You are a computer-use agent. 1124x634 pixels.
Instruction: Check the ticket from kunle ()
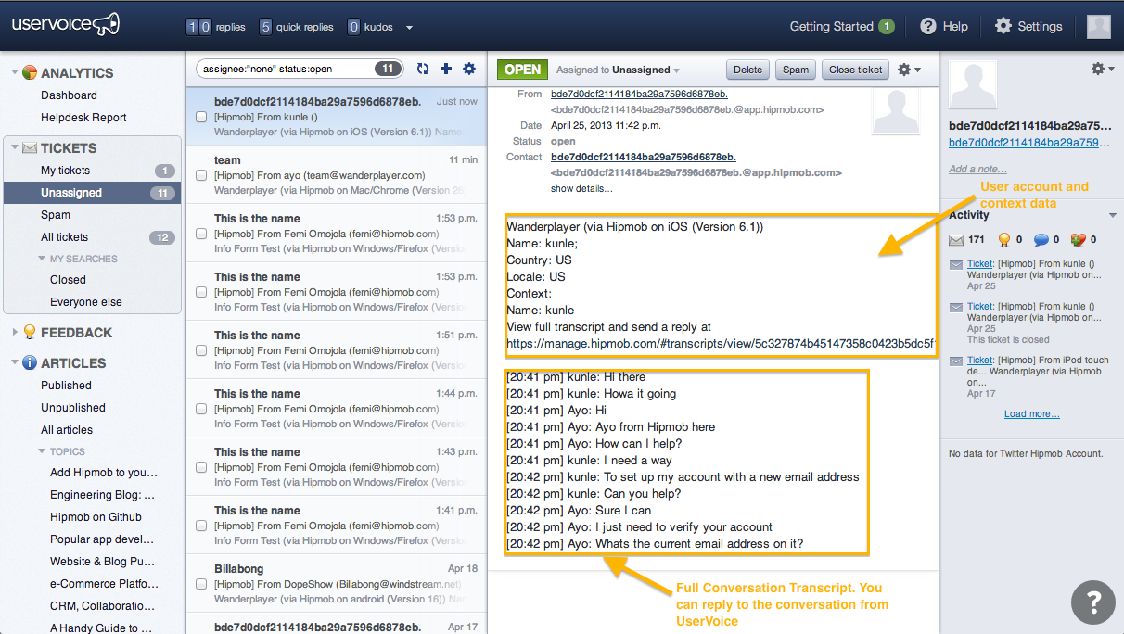[x=201, y=117]
